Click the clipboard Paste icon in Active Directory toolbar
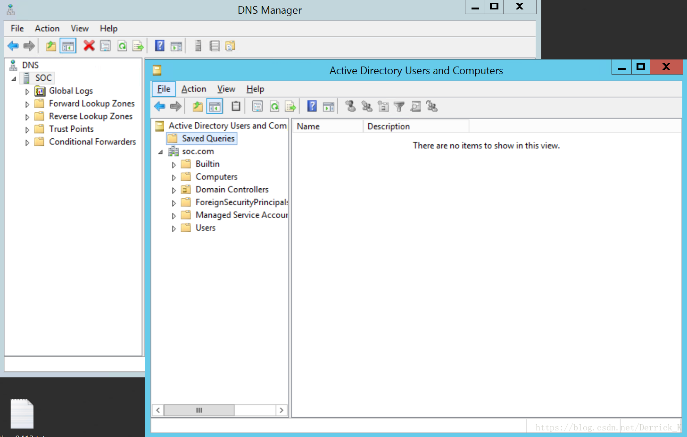Screen dimensions: 687x437 click(x=236, y=106)
